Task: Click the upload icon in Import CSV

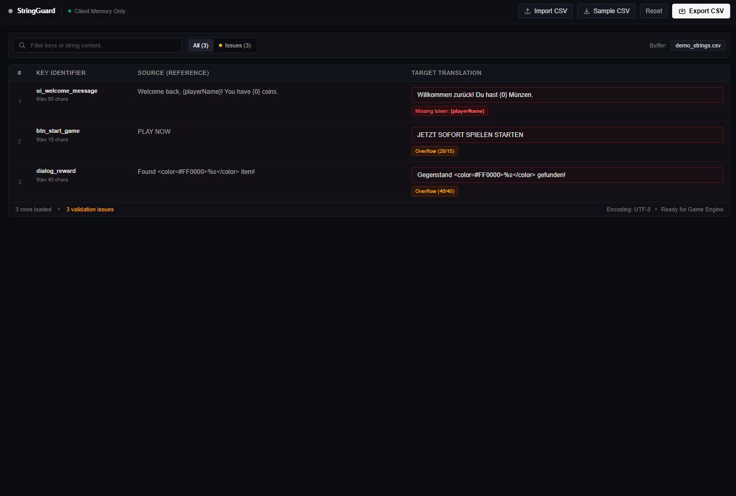Action: pyautogui.click(x=528, y=11)
